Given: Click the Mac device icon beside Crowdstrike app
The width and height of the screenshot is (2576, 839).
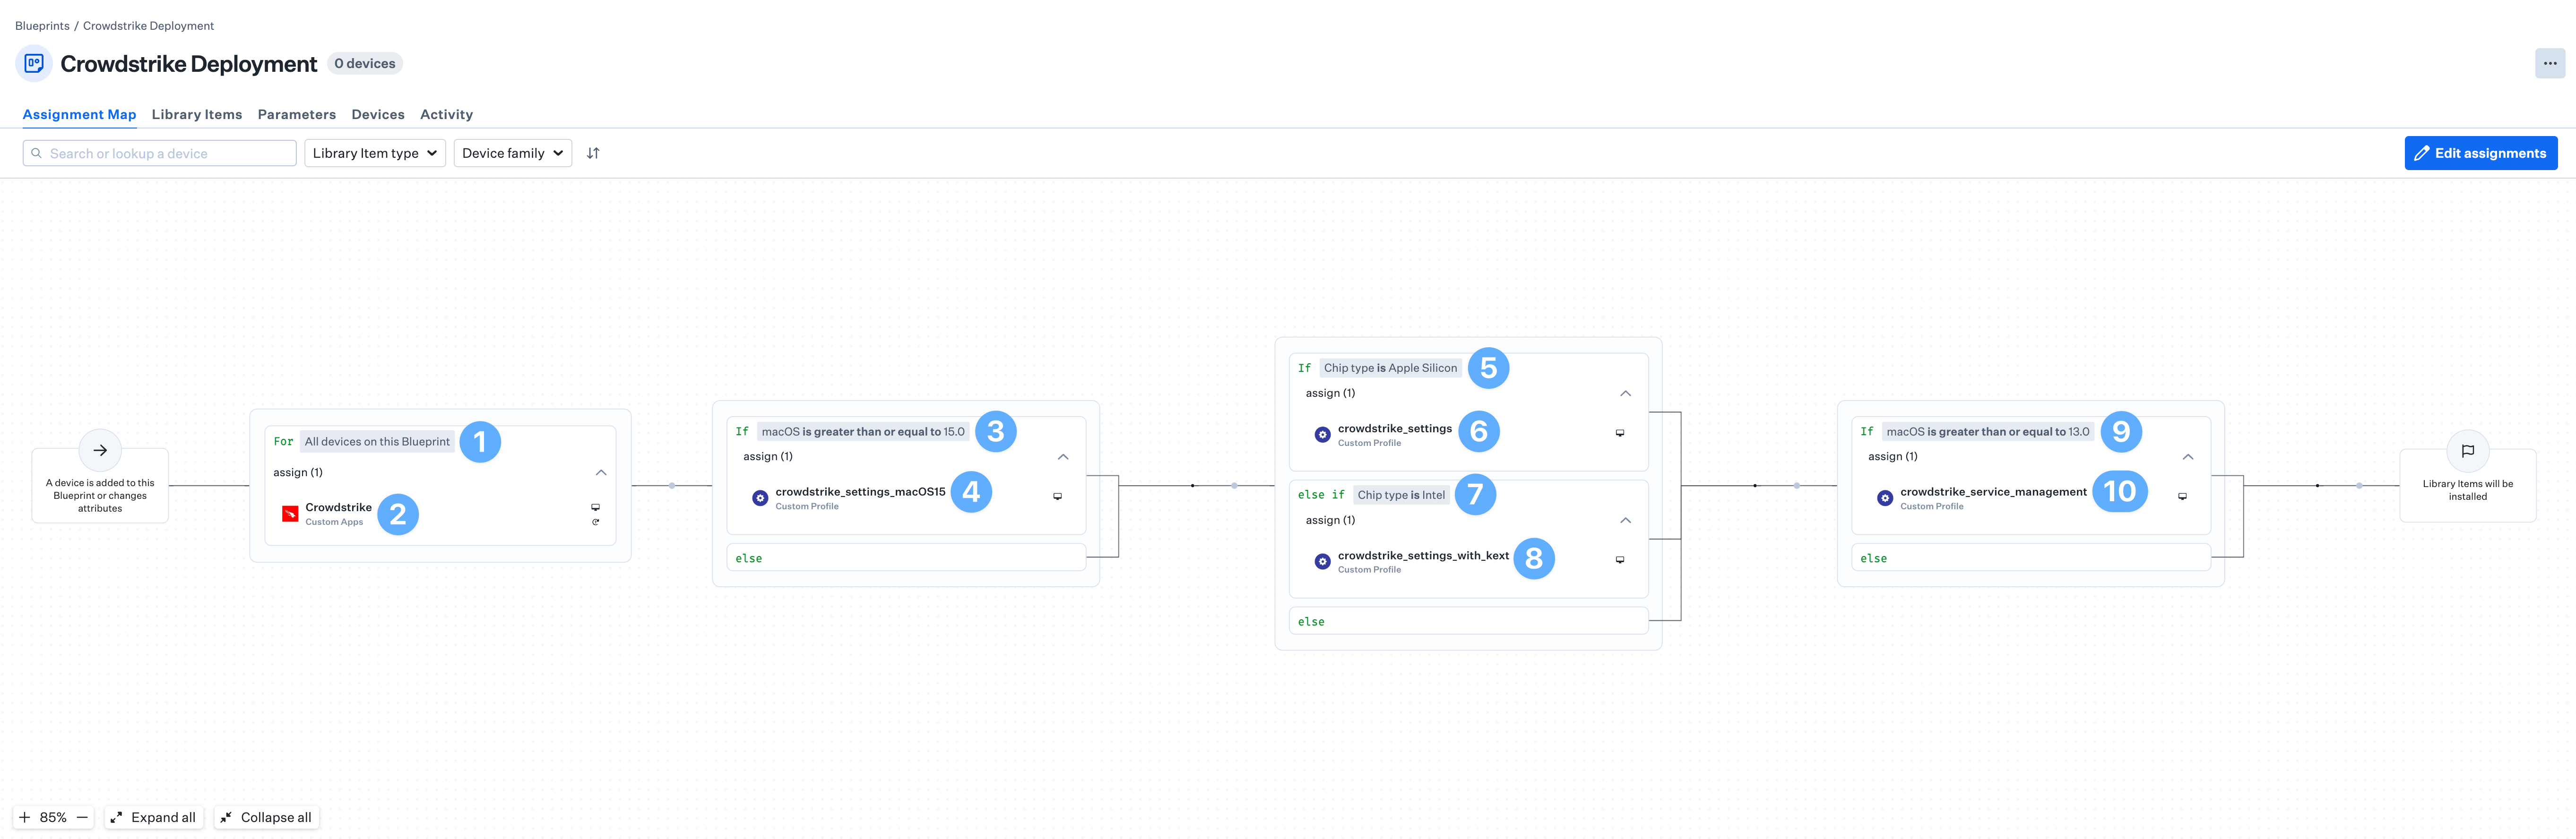Looking at the screenshot, I should click(595, 507).
